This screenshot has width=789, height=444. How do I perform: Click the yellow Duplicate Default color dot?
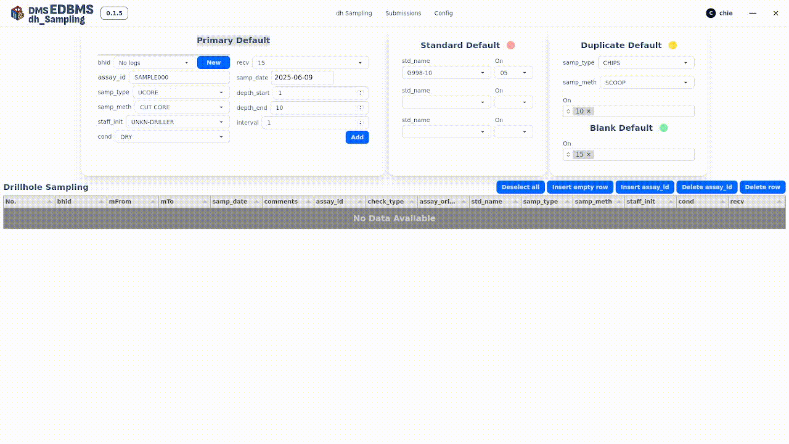point(672,45)
